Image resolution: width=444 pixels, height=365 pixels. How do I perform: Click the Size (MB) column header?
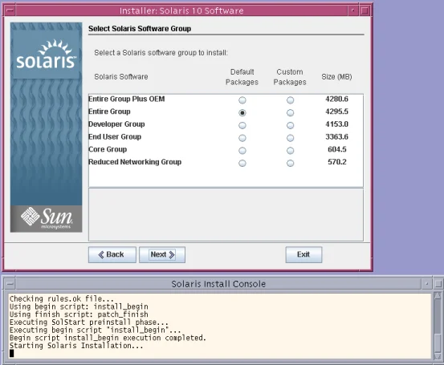(336, 77)
